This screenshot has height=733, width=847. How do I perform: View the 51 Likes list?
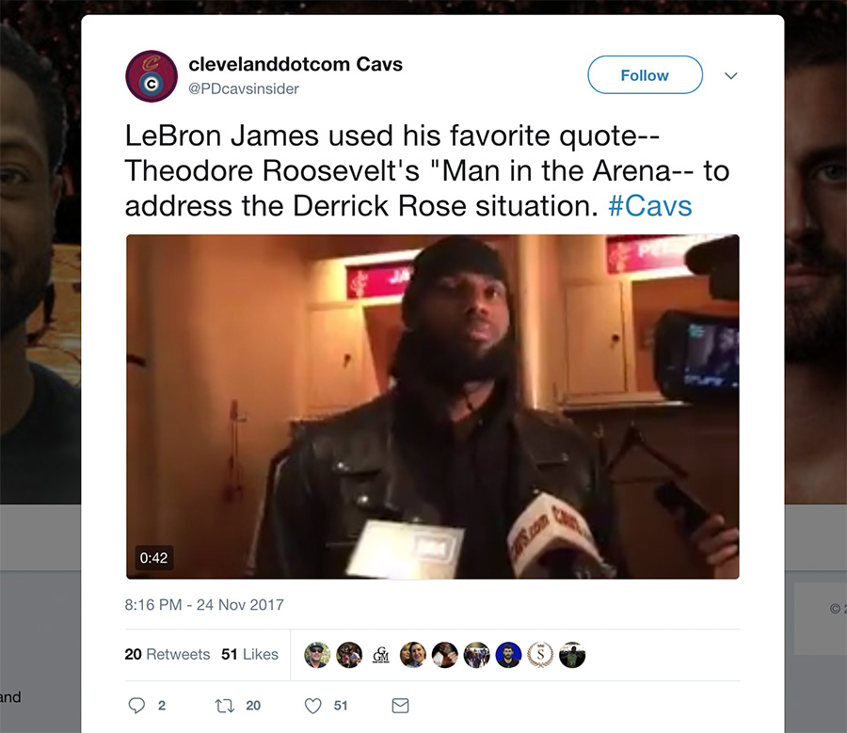click(x=249, y=654)
